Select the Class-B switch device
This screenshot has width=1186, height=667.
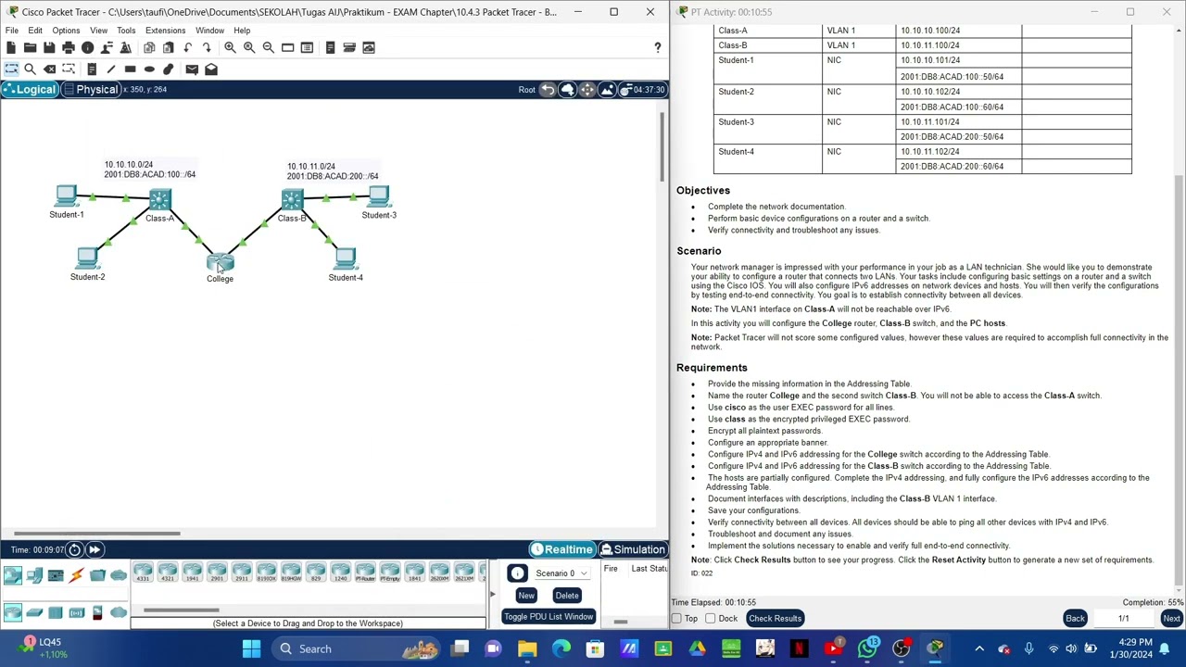coord(292,200)
